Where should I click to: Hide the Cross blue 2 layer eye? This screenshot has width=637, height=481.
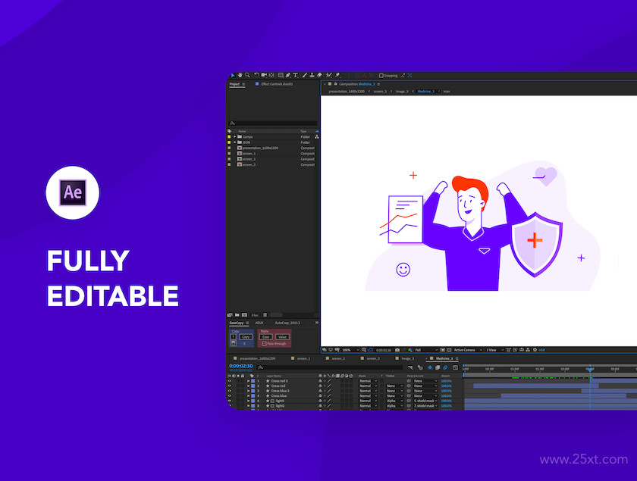(230, 391)
